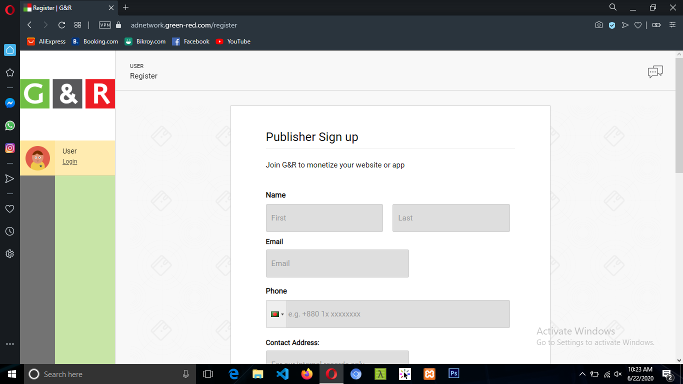Open Task View on the taskbar

(208, 374)
